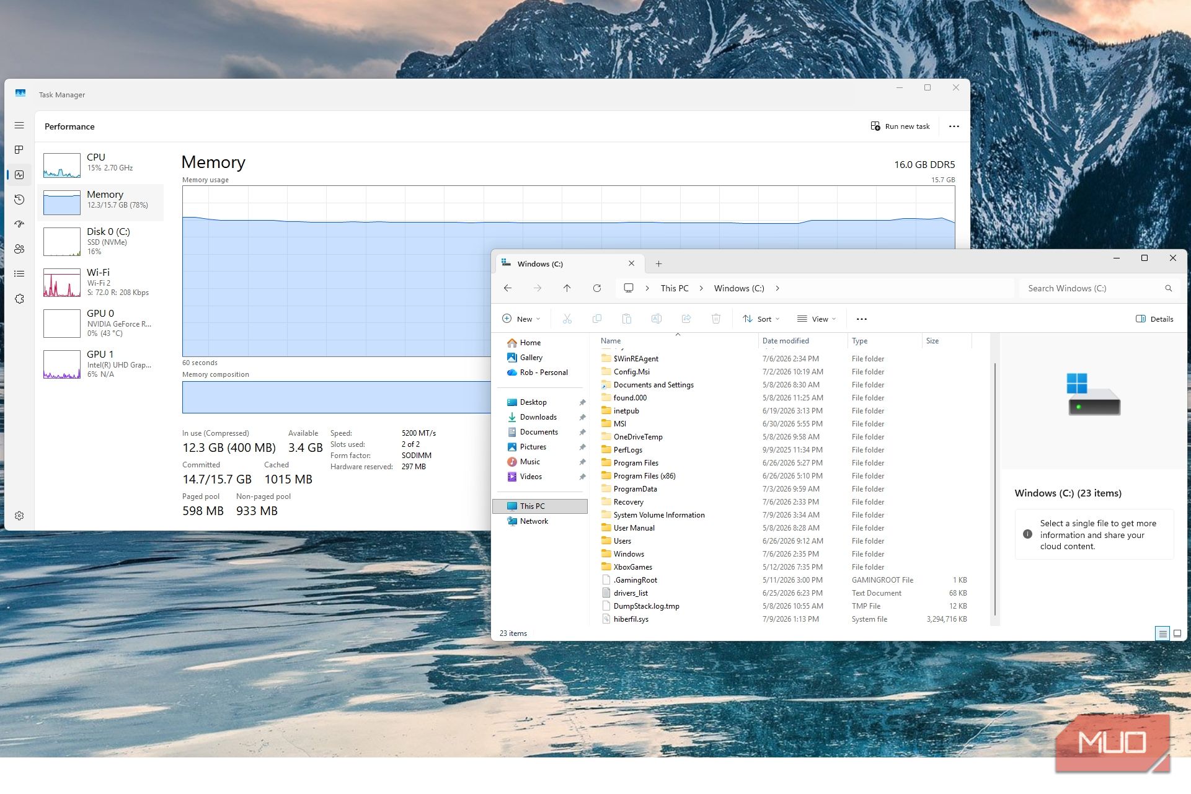The width and height of the screenshot is (1191, 794).
Task: Switch to details list view icon
Action: click(1162, 633)
